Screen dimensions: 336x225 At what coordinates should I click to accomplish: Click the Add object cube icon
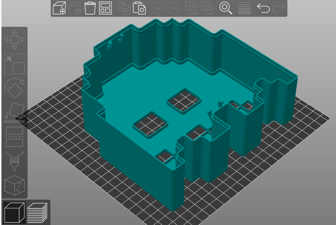[x=59, y=8]
